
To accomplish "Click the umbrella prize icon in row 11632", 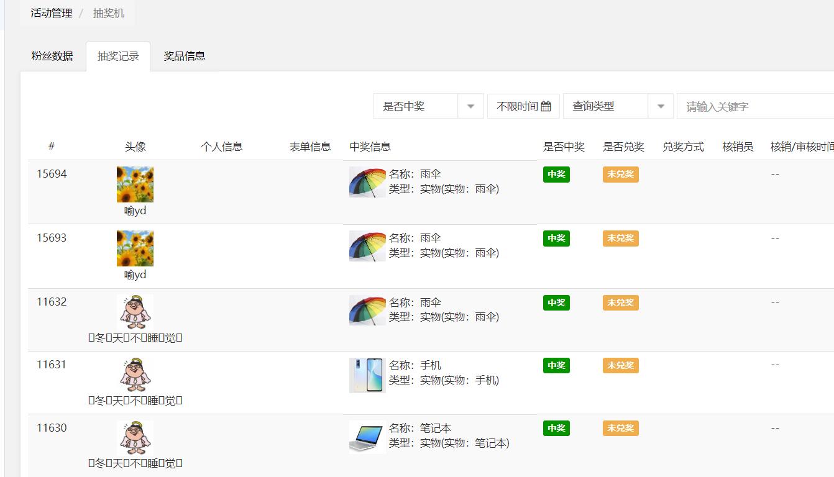I will [366, 309].
